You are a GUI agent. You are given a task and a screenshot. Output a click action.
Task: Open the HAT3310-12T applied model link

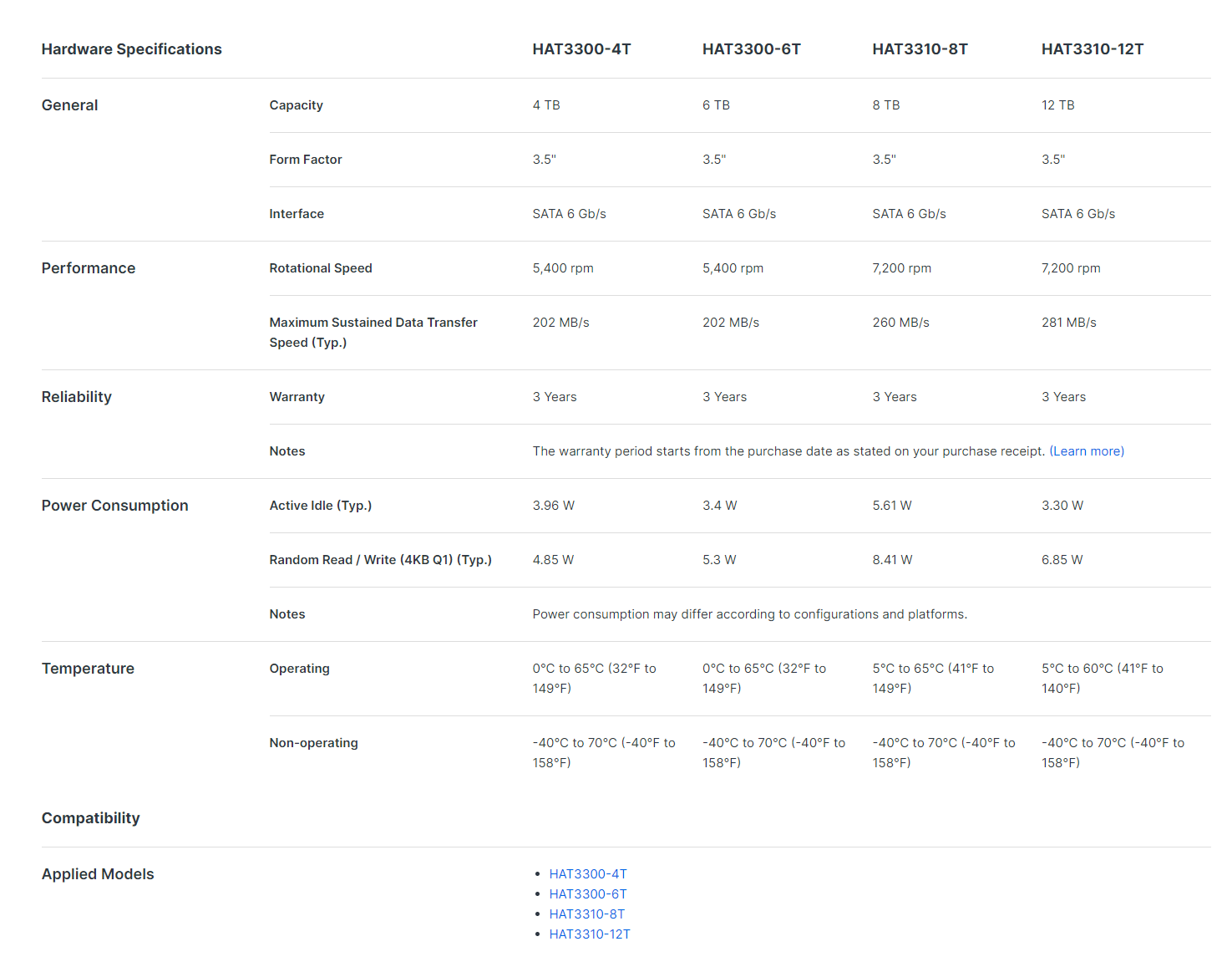pos(590,934)
